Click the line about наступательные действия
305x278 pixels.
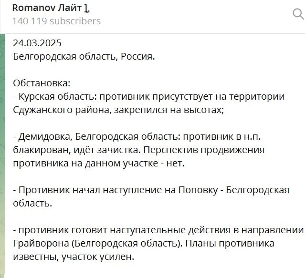pyautogui.click(x=158, y=230)
